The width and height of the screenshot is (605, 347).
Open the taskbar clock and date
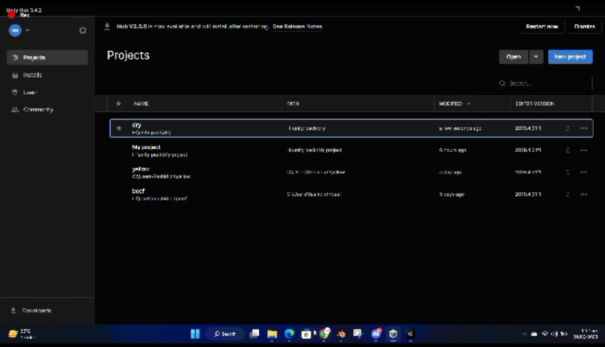tap(586, 334)
